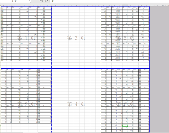Select column A via its header
This screenshot has width=169, height=133.
[x=4, y=6]
